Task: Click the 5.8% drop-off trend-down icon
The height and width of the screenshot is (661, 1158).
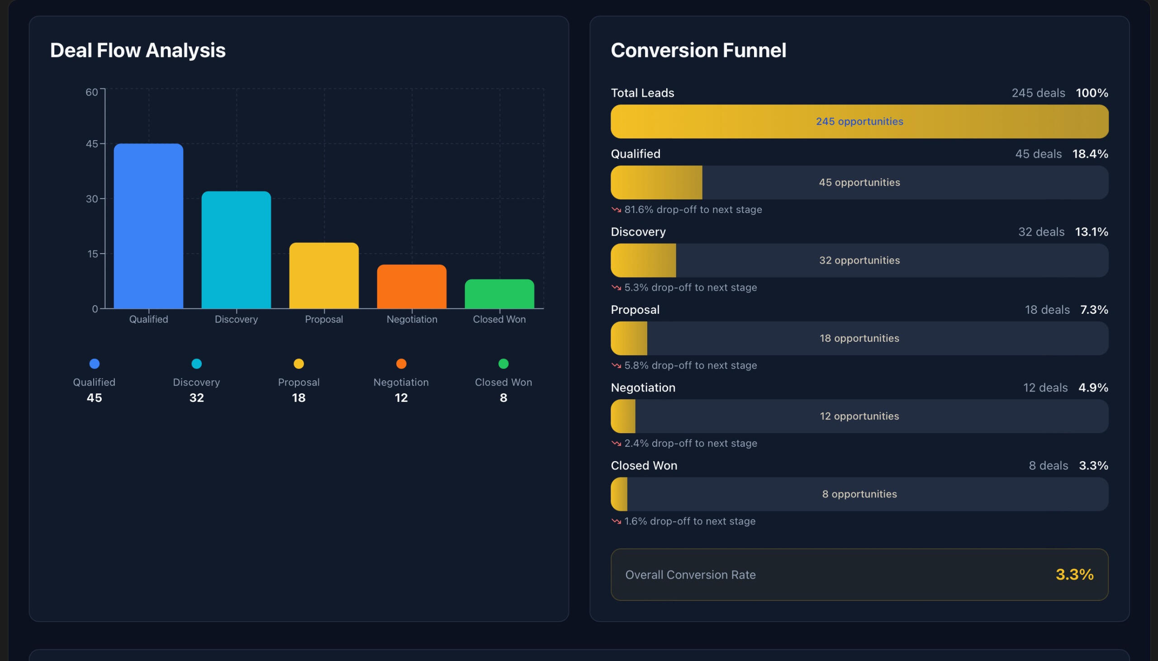Action: click(x=616, y=365)
